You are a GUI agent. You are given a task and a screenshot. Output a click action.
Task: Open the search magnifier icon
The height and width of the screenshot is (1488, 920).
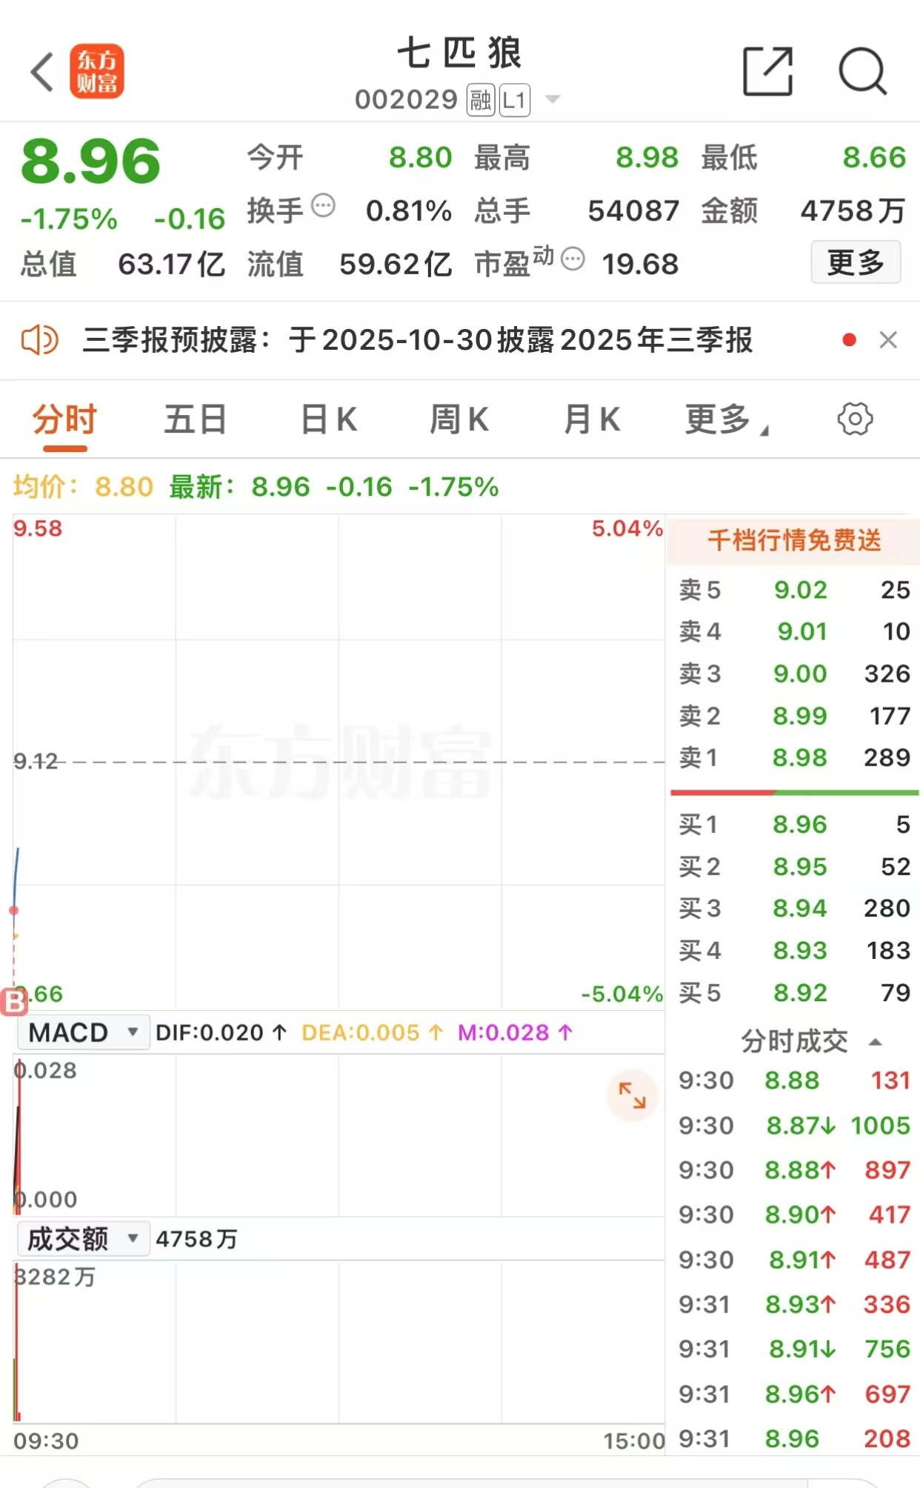tap(863, 71)
